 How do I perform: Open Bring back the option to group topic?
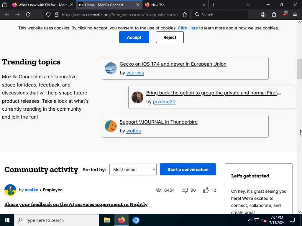[214, 93]
